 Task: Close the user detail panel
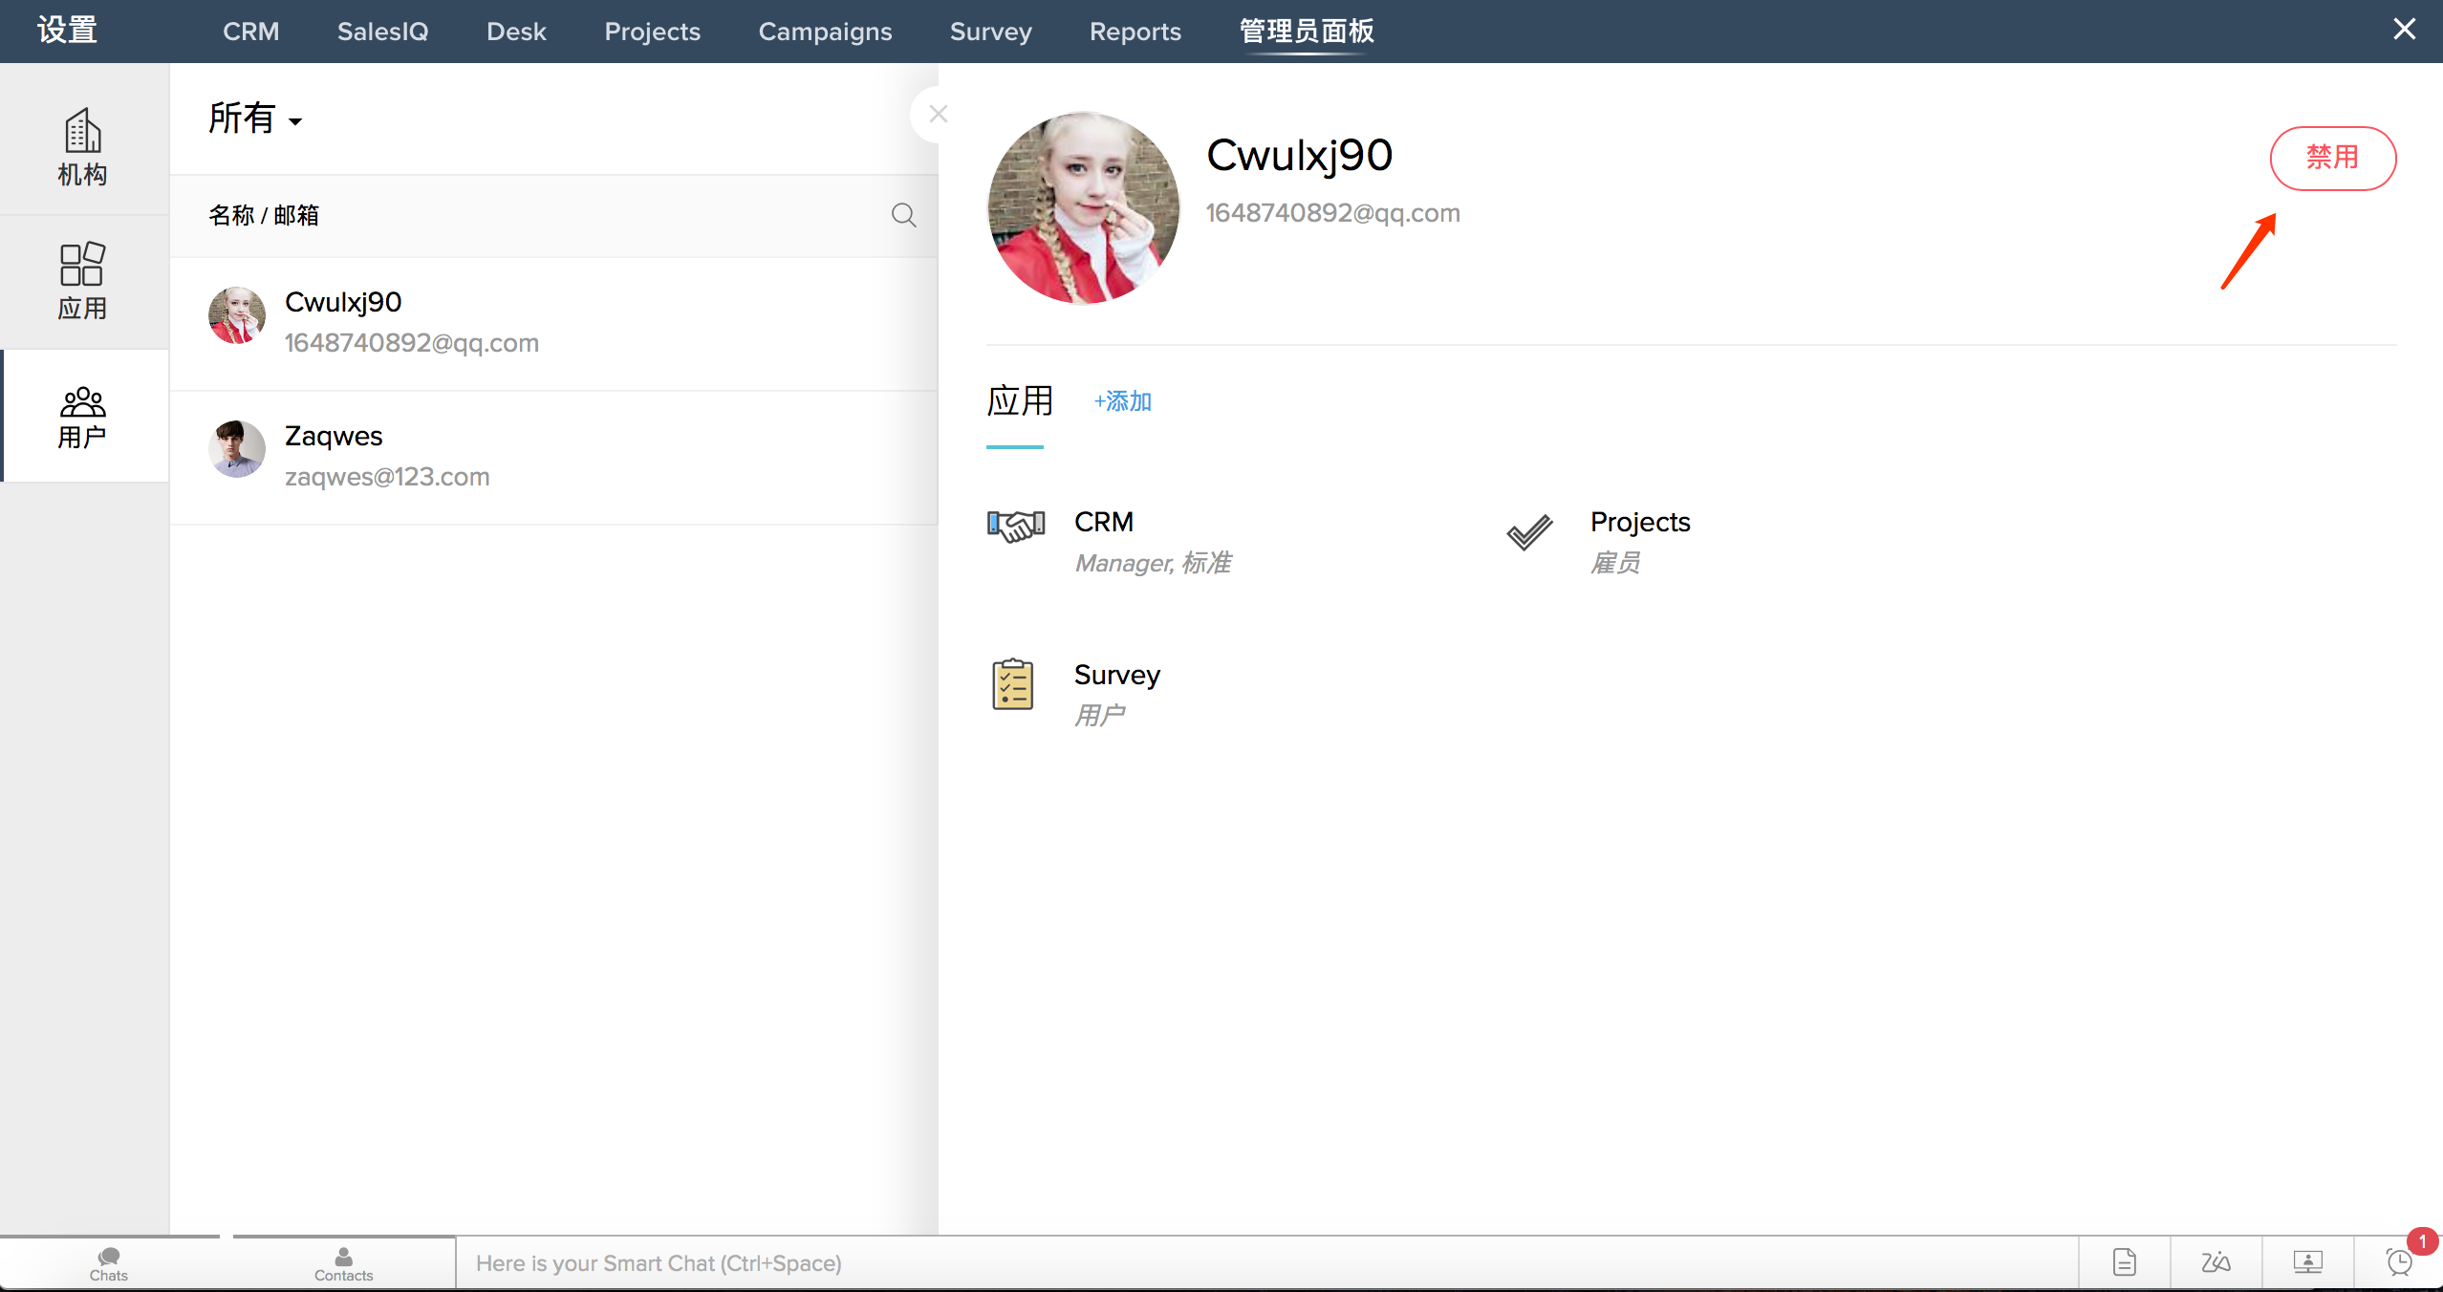point(938,114)
